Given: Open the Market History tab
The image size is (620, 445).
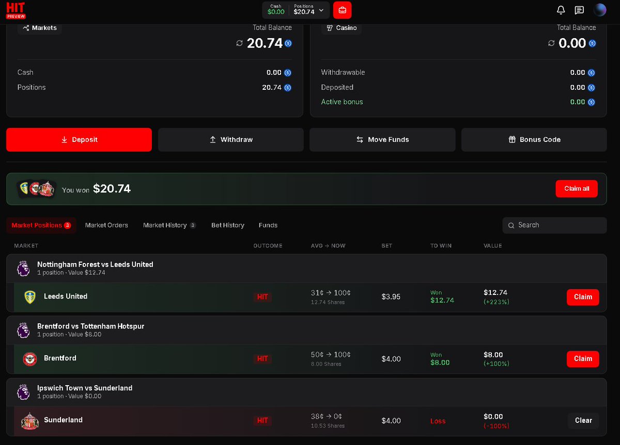Looking at the screenshot, I should [169, 225].
